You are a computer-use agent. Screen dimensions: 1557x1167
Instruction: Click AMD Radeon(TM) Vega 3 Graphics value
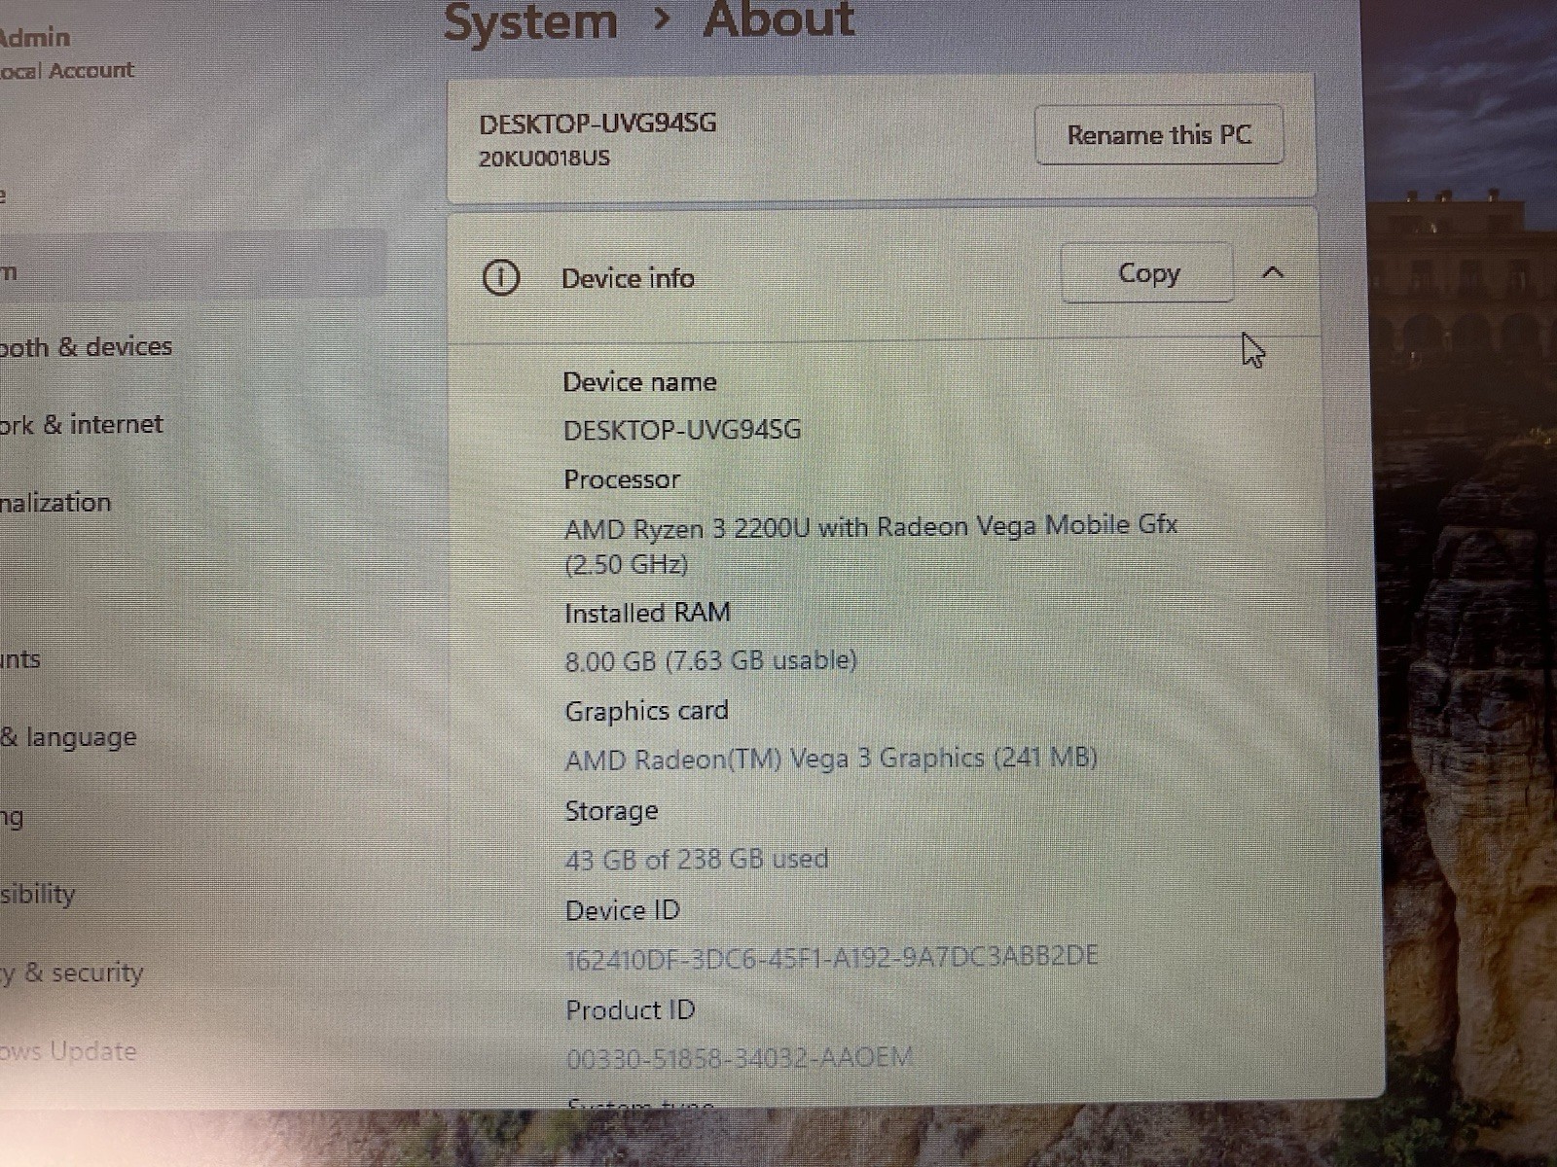tap(831, 759)
